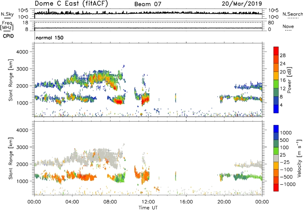This screenshot has width=303, height=210.
Task: Click the '18' frequency axis tick label
Action: pyautogui.click(x=25, y=23)
